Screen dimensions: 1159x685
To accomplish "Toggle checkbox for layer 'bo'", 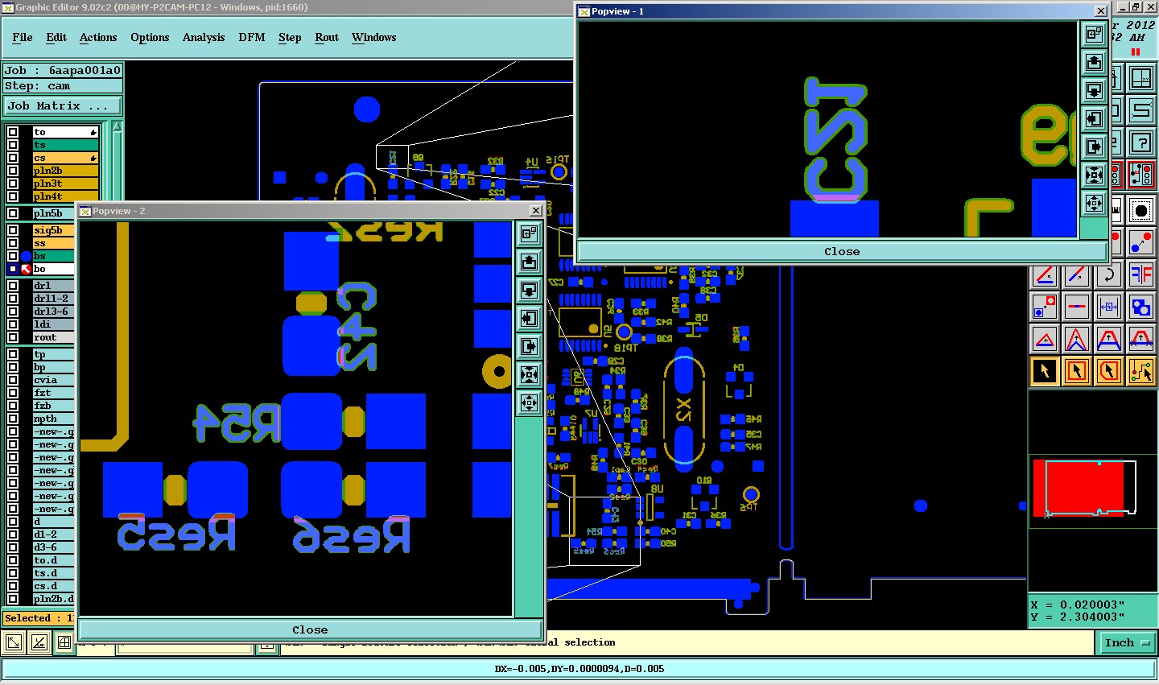I will (13, 269).
